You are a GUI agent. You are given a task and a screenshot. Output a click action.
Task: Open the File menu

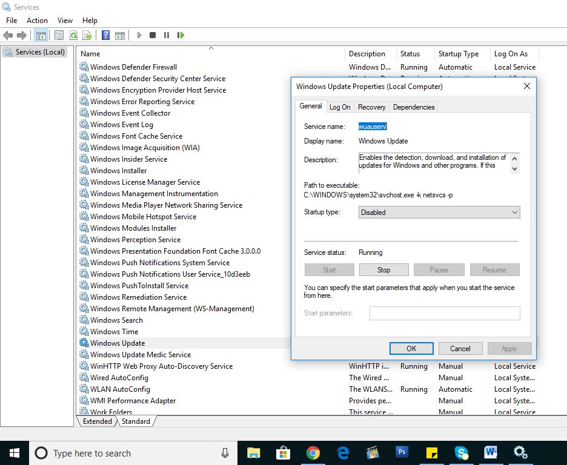click(12, 21)
